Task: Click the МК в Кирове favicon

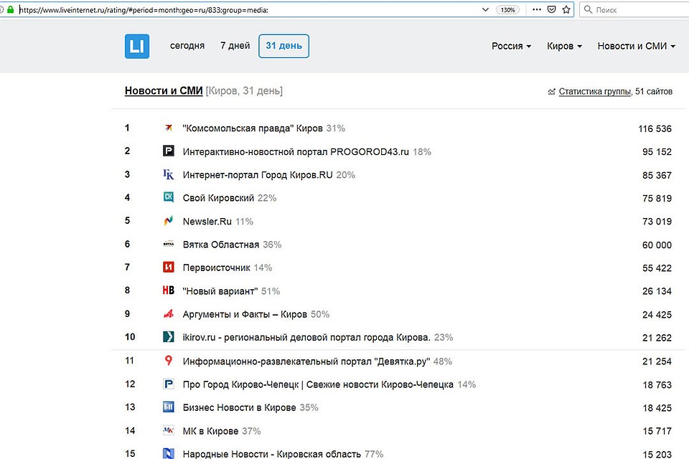Action: [168, 430]
